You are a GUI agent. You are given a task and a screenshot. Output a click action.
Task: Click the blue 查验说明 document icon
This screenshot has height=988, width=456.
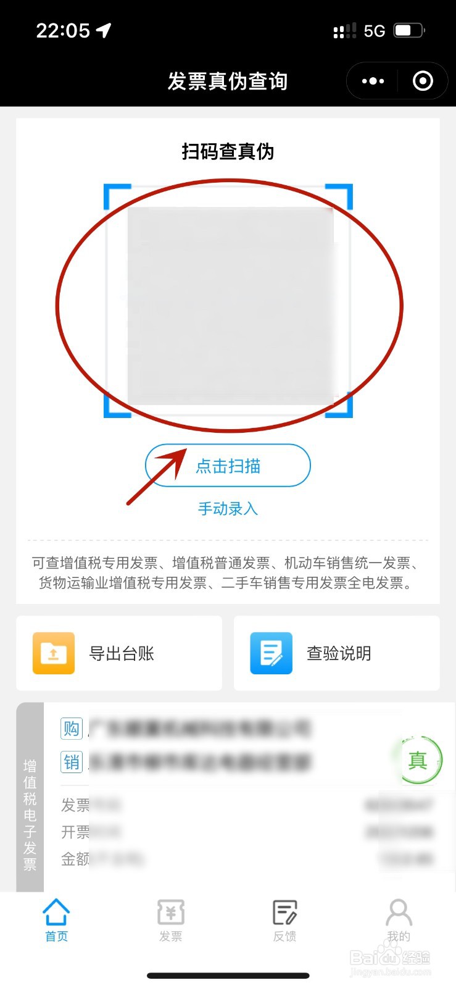tap(271, 653)
